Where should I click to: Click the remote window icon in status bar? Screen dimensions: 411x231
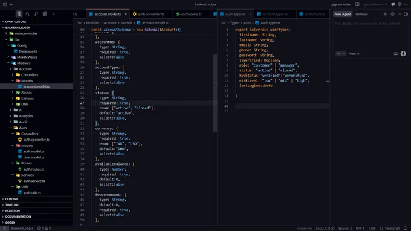coord(4,229)
